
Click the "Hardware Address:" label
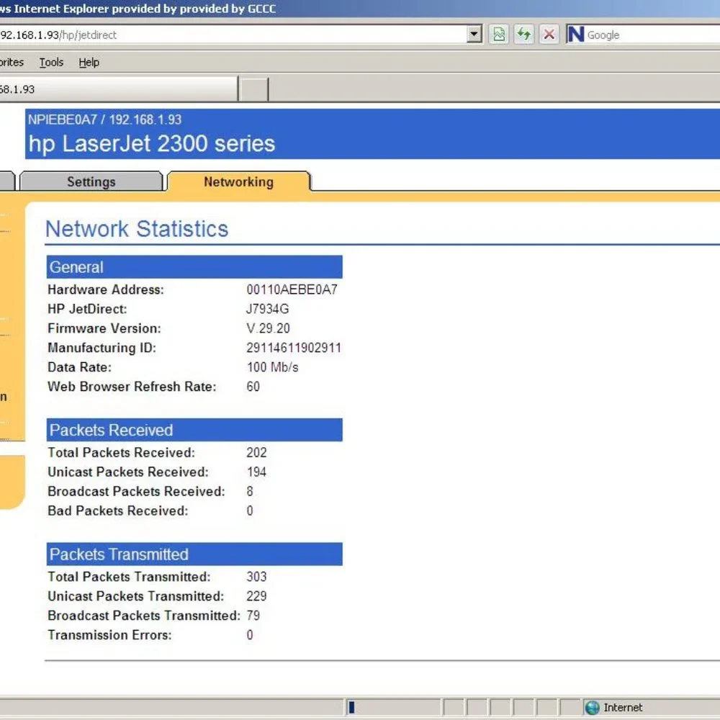pyautogui.click(x=106, y=289)
